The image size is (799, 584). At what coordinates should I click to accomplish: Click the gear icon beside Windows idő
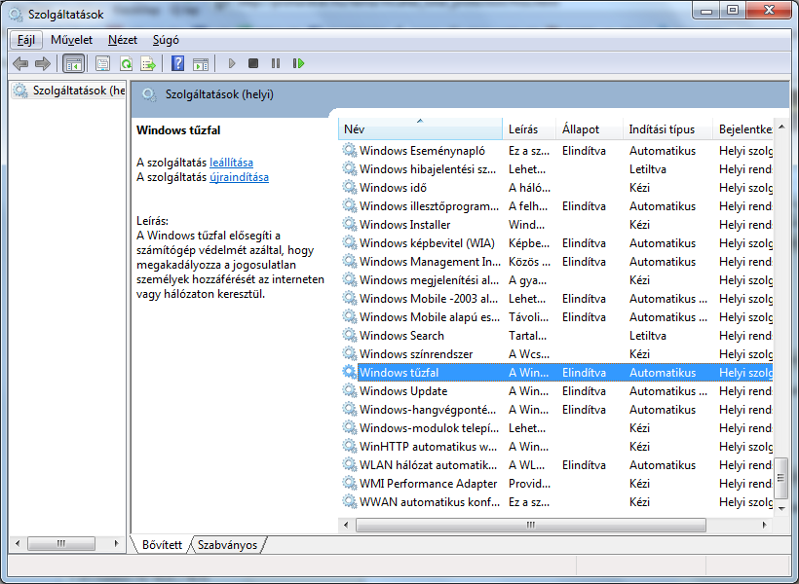pyautogui.click(x=349, y=188)
